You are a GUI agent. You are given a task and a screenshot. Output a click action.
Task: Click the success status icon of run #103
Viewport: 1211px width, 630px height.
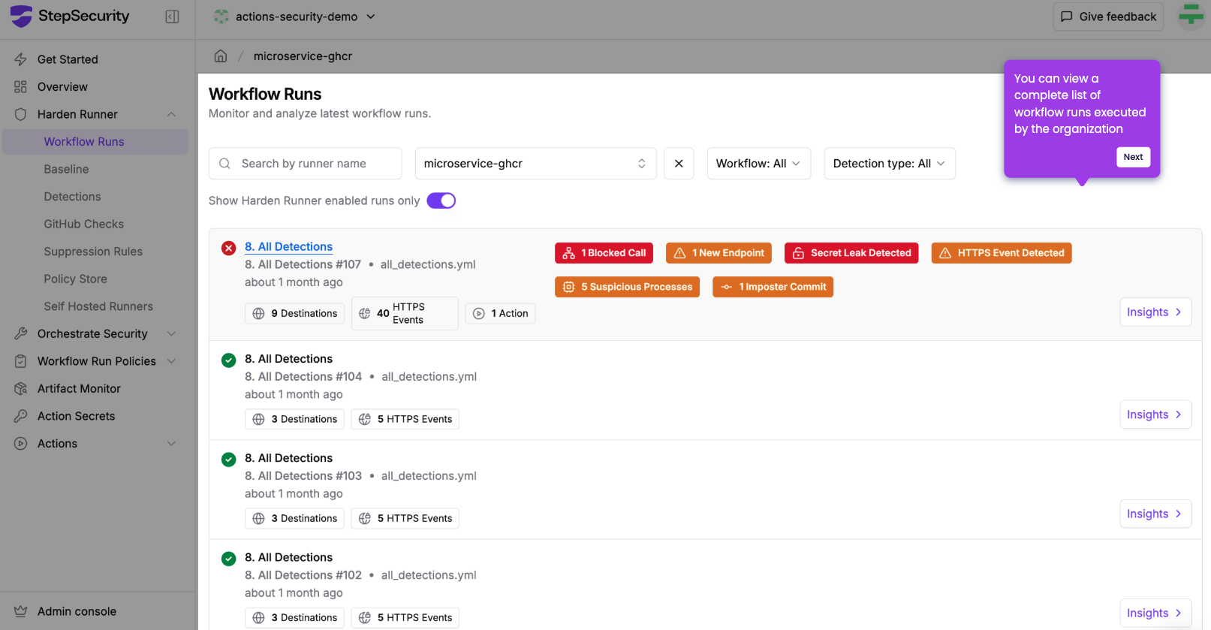click(x=229, y=460)
